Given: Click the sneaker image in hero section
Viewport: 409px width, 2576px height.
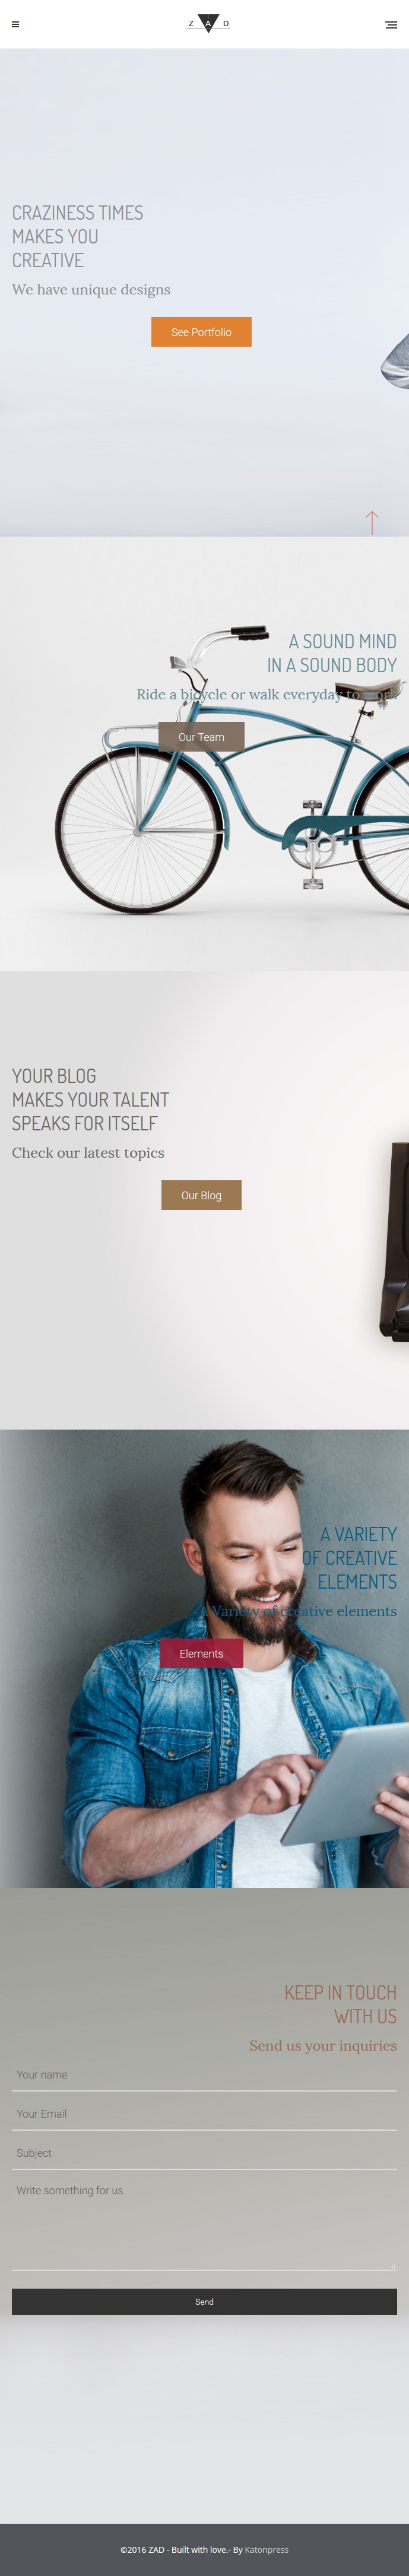Looking at the screenshot, I should tap(396, 361).
